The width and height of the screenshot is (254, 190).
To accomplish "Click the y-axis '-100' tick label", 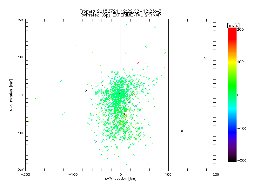I will point(20,133).
